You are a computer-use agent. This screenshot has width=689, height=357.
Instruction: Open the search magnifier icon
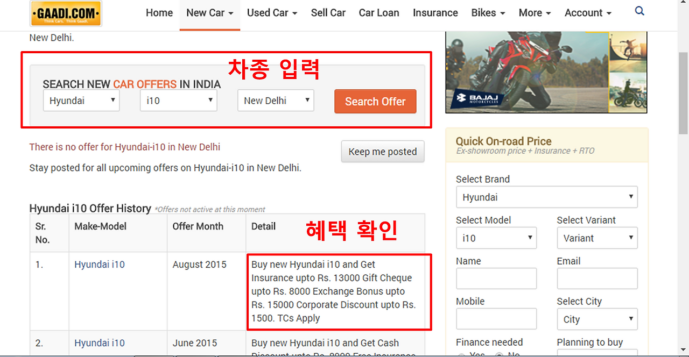[639, 11]
